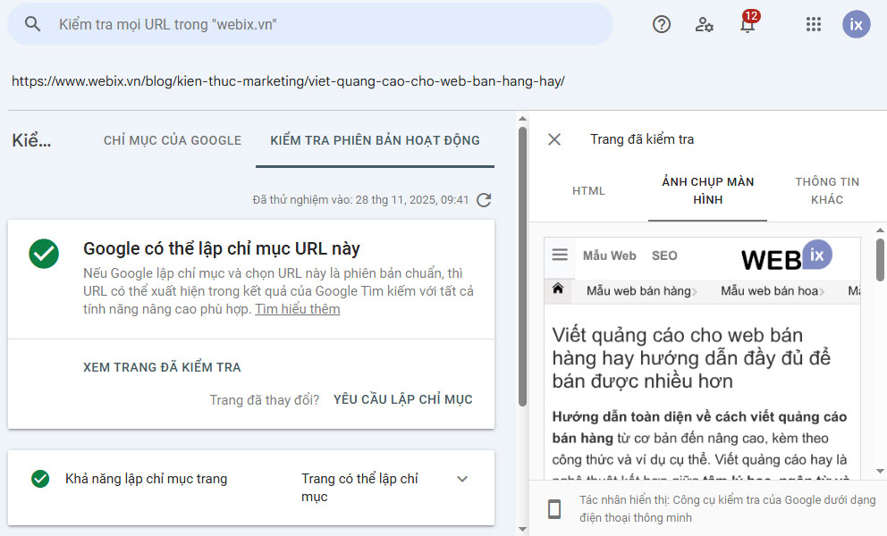Viewport: 887px width, 536px height.
Task: Click the search magnifier icon
Action: 33,24
